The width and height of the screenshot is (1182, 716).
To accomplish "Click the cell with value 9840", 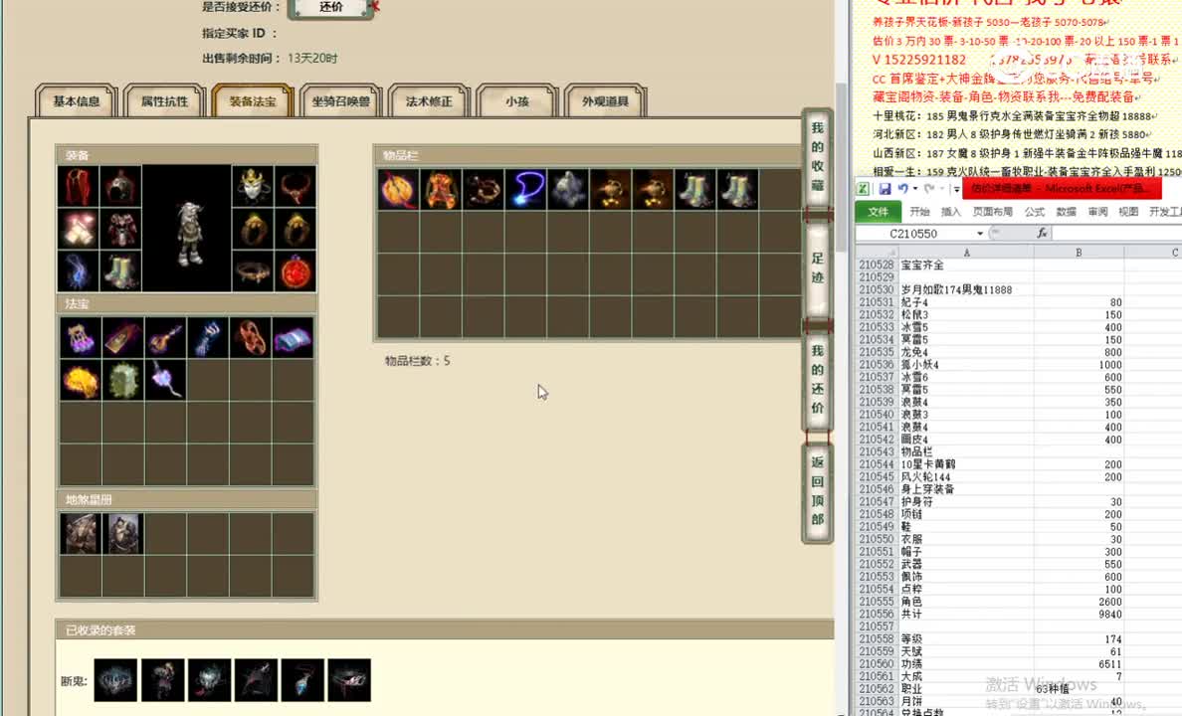I will pos(1079,615).
